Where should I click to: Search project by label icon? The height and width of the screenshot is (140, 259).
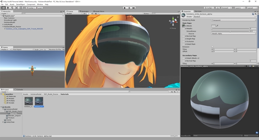(x=175, y=92)
